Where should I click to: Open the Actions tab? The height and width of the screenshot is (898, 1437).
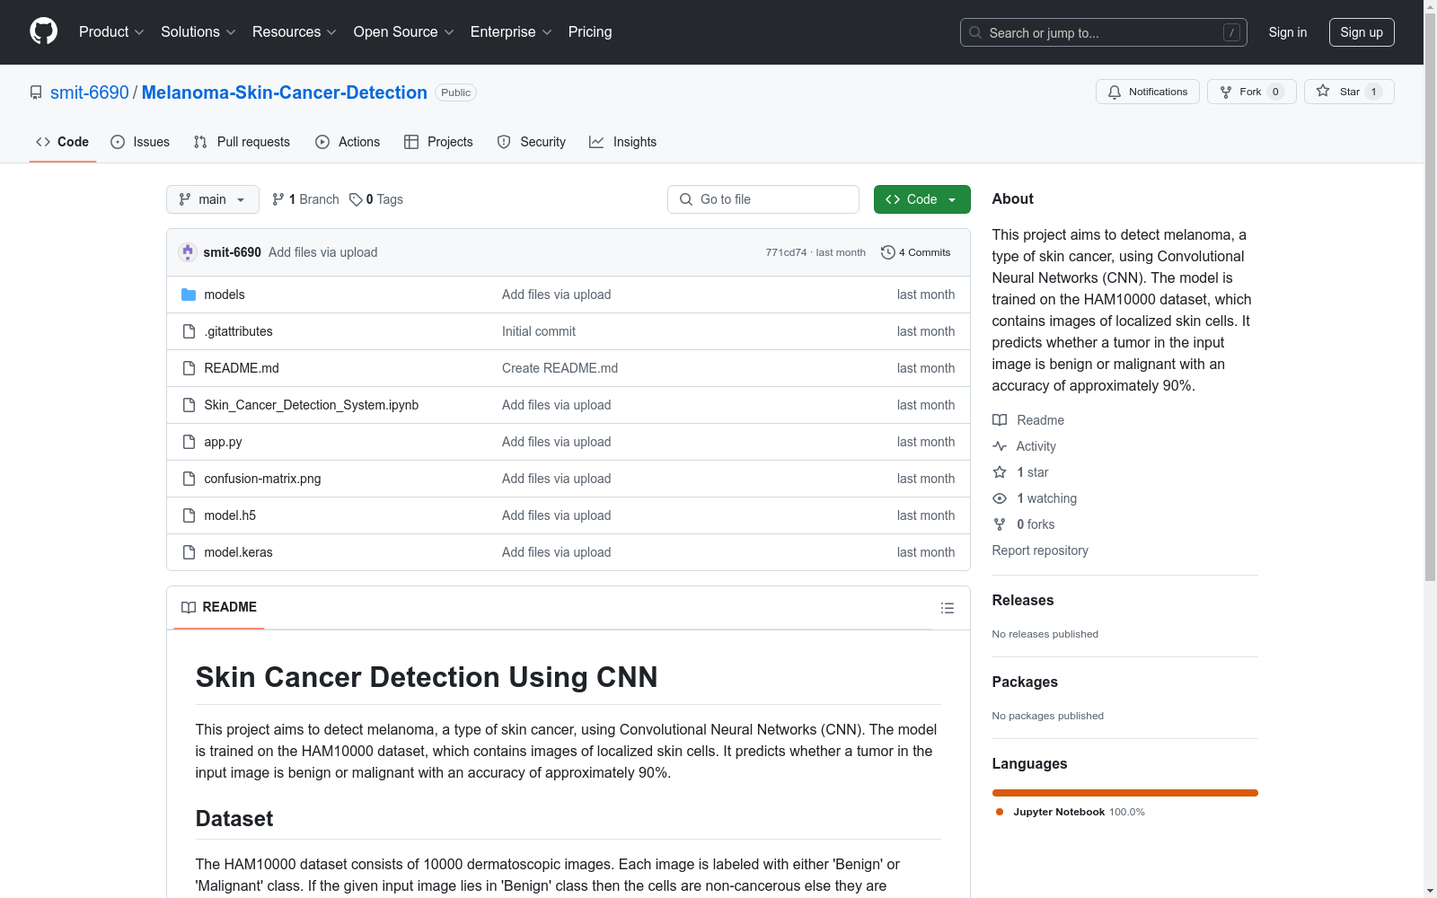(348, 142)
